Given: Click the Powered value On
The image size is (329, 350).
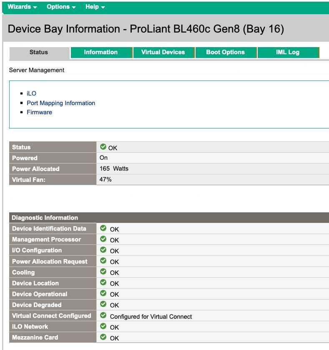Looking at the screenshot, I should [x=103, y=158].
